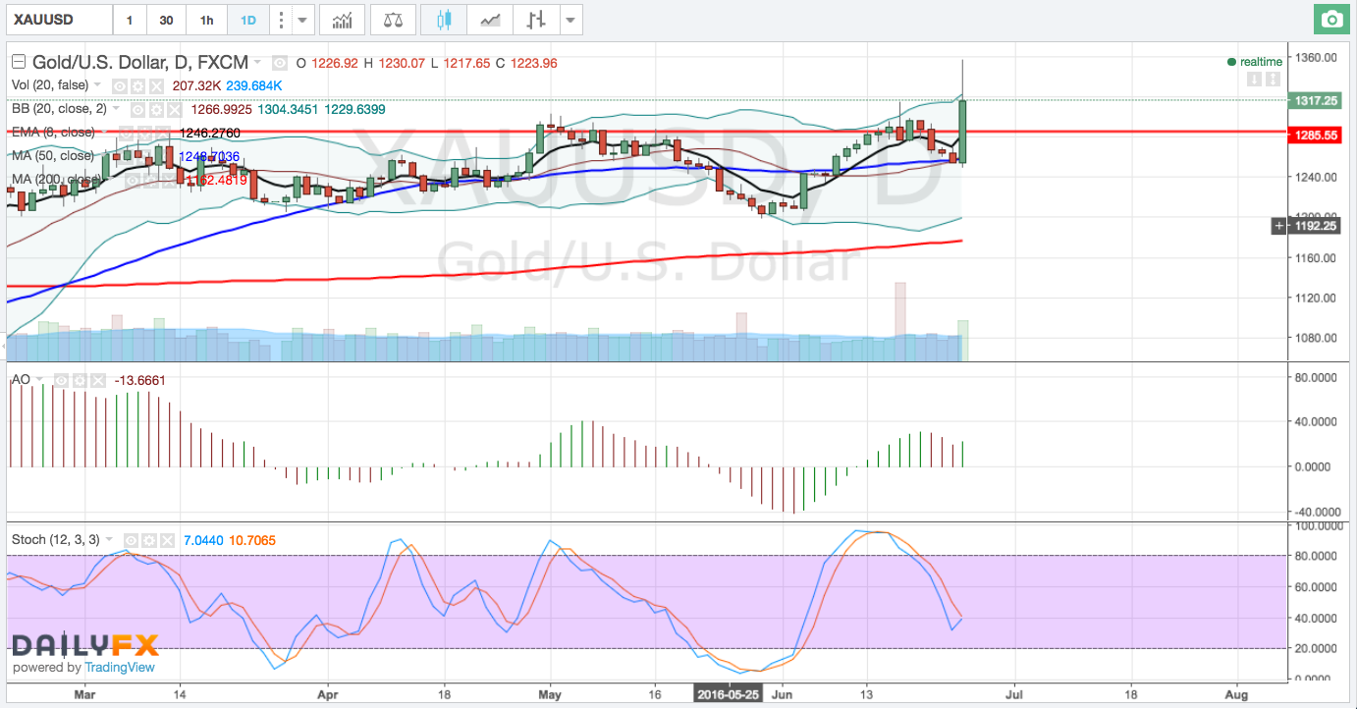The image size is (1357, 709).
Task: Open Stoch indicator settings gear
Action: (149, 540)
